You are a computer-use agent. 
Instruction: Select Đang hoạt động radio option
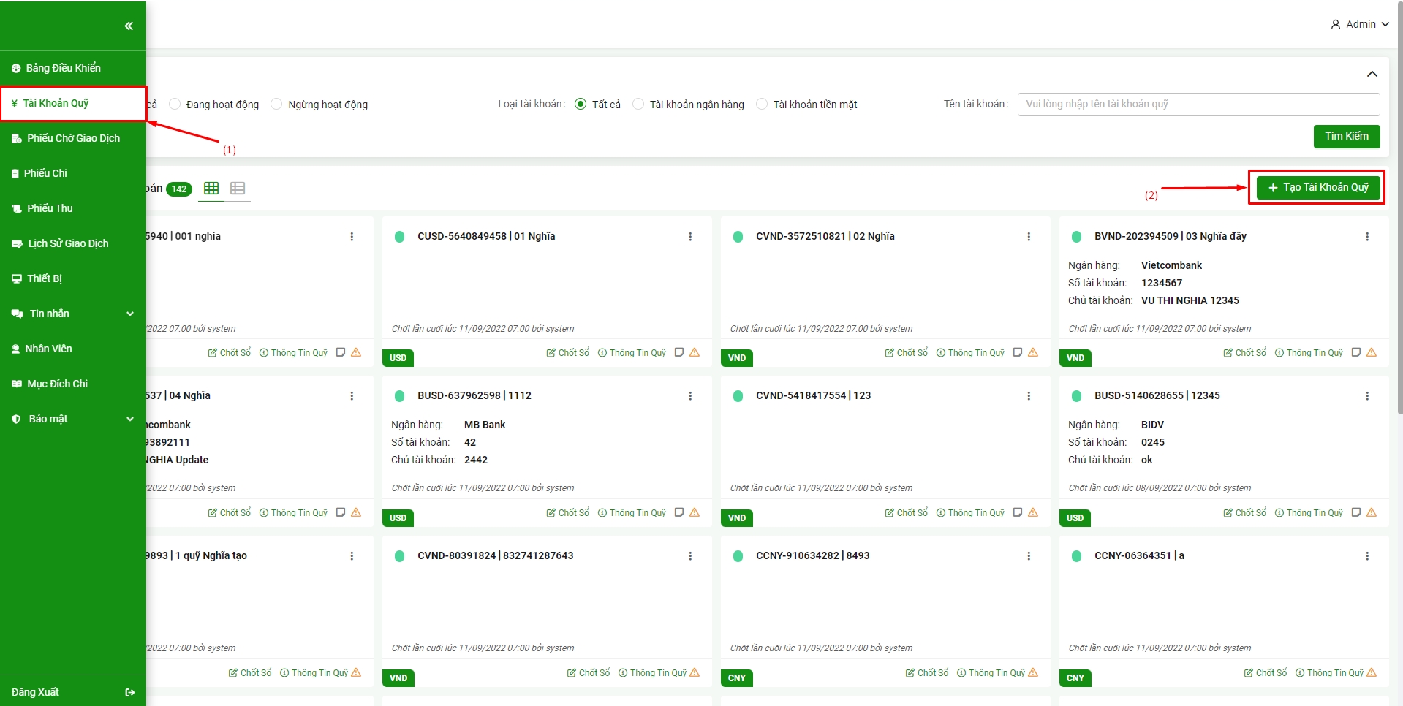tap(175, 105)
